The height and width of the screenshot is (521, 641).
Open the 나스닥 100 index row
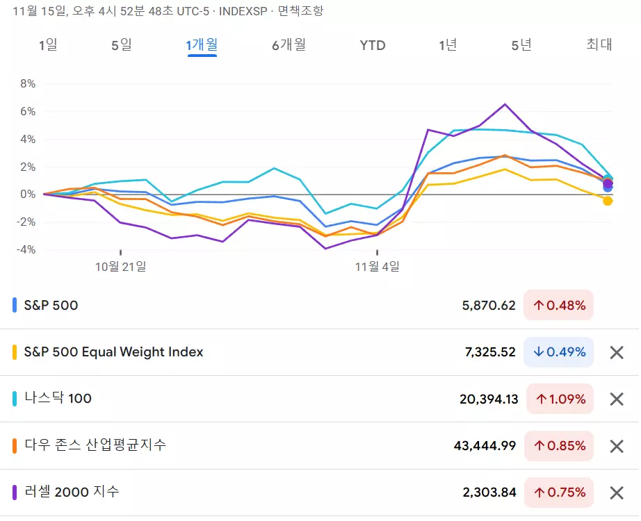pos(319,399)
